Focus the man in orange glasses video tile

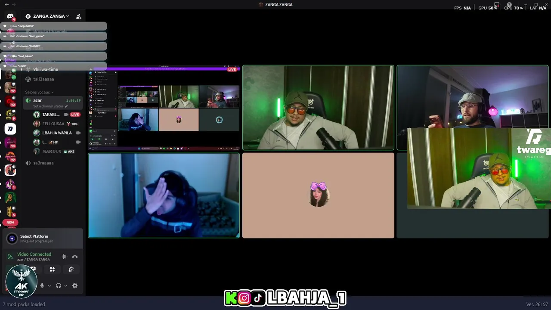pos(318,108)
